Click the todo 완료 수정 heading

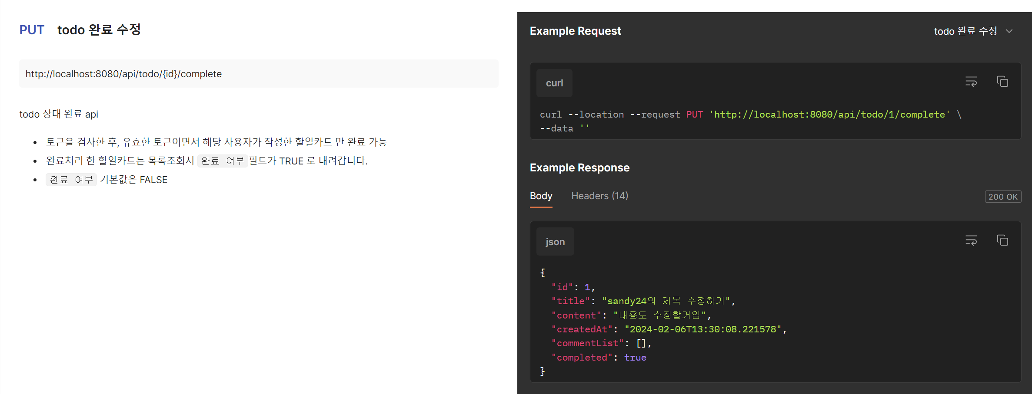(x=99, y=30)
